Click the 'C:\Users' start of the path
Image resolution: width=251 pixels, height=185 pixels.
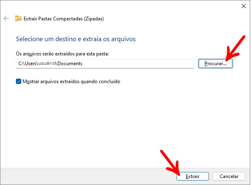click(x=27, y=64)
